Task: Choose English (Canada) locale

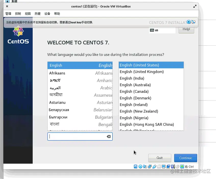Action: [x=151, y=92]
